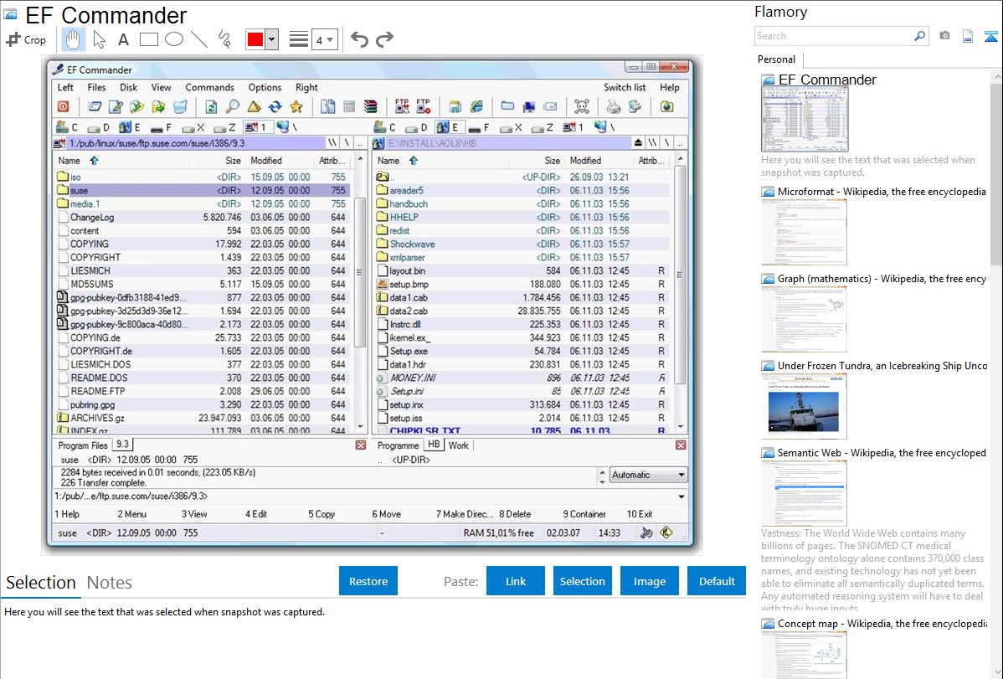Pick the ellipse shape tool
The width and height of the screenshot is (1003, 679).
pos(174,39)
